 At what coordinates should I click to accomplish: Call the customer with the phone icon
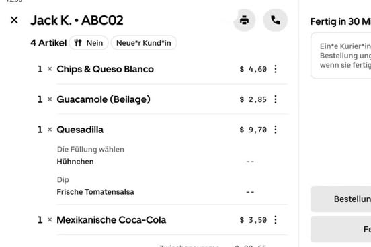point(276,20)
